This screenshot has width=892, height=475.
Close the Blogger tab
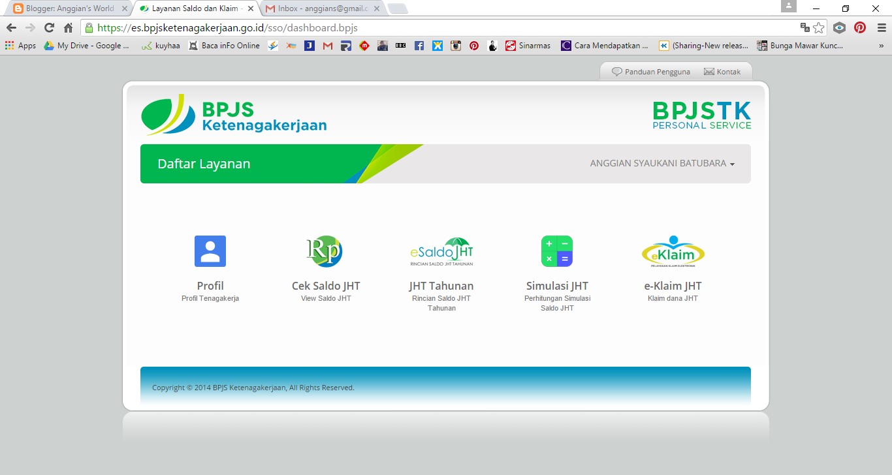(124, 8)
